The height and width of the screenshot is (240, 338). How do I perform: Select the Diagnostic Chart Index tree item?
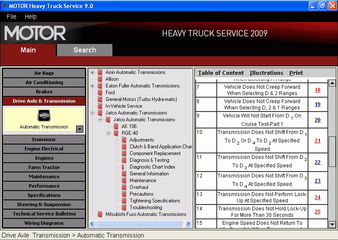153,167
